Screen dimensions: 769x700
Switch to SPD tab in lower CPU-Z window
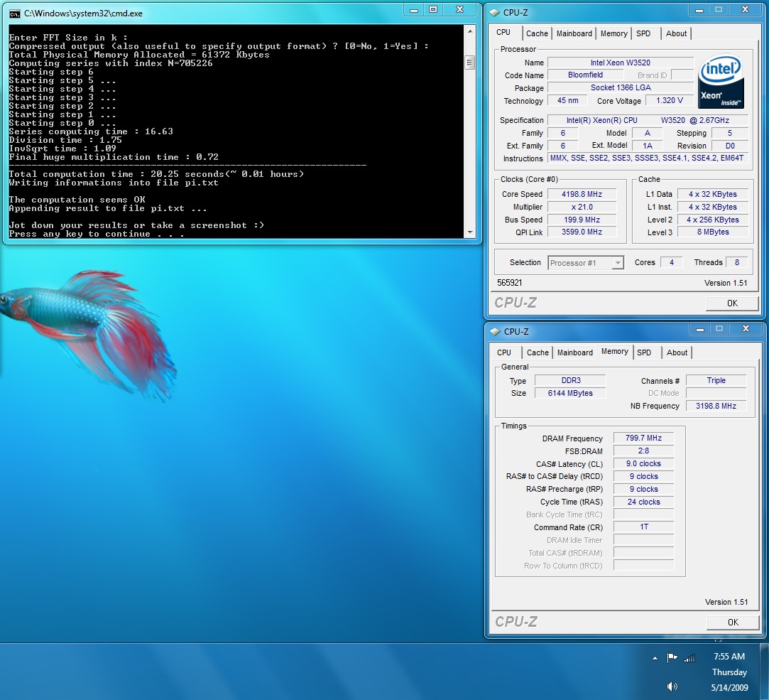point(644,352)
